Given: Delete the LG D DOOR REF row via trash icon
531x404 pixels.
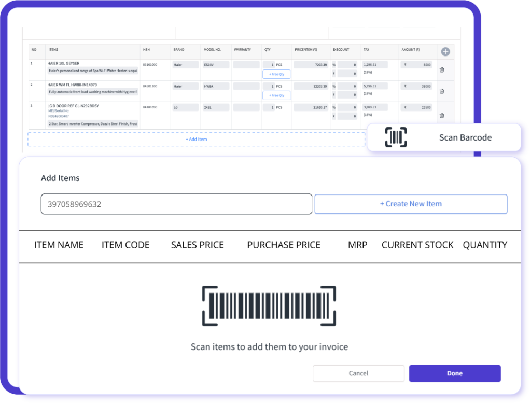Looking at the screenshot, I should point(441,115).
